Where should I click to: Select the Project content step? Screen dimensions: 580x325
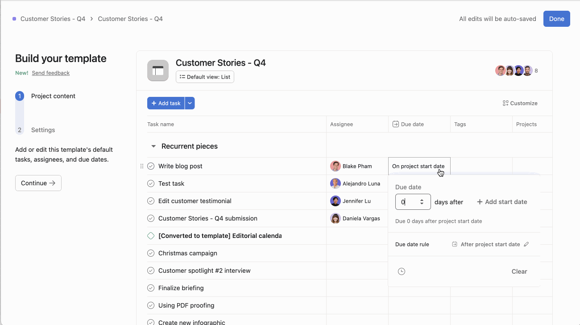point(53,96)
